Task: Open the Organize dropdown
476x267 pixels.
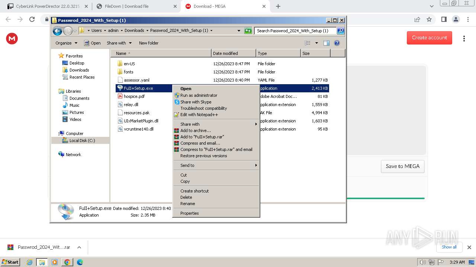Action: (66, 43)
